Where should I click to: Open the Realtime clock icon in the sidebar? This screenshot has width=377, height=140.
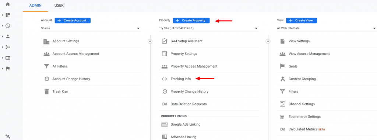tap(8, 26)
